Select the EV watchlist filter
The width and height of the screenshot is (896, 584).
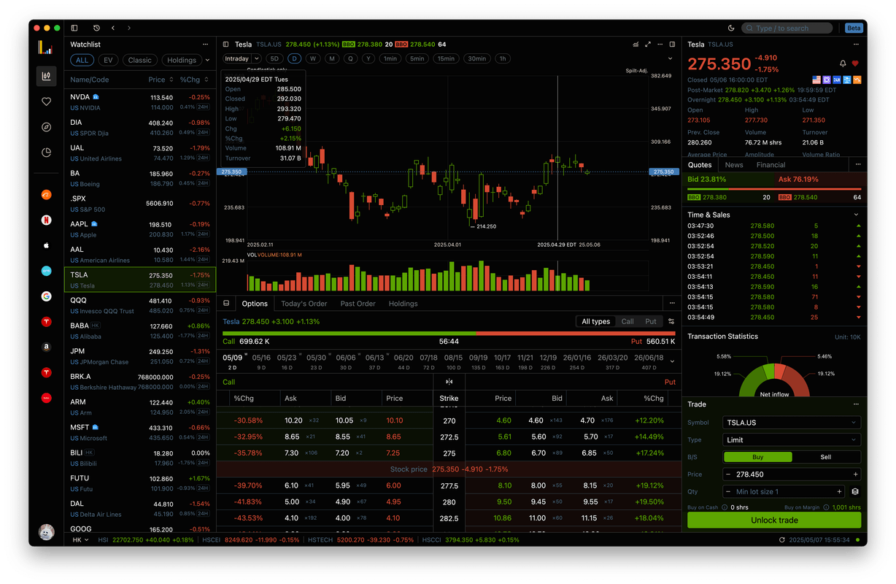[108, 60]
